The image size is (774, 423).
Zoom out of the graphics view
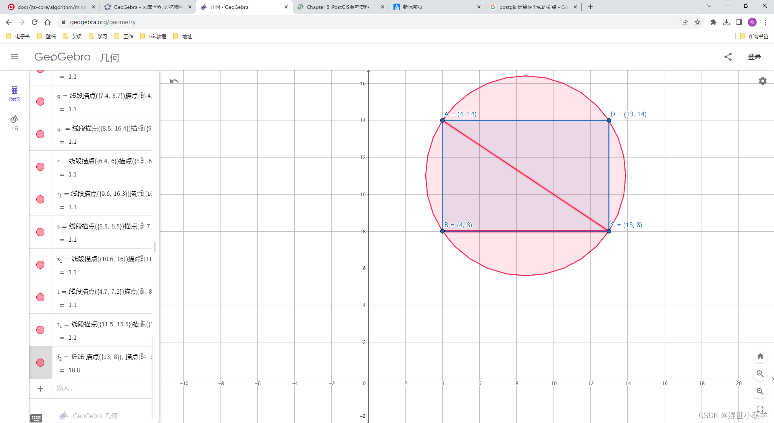click(760, 392)
